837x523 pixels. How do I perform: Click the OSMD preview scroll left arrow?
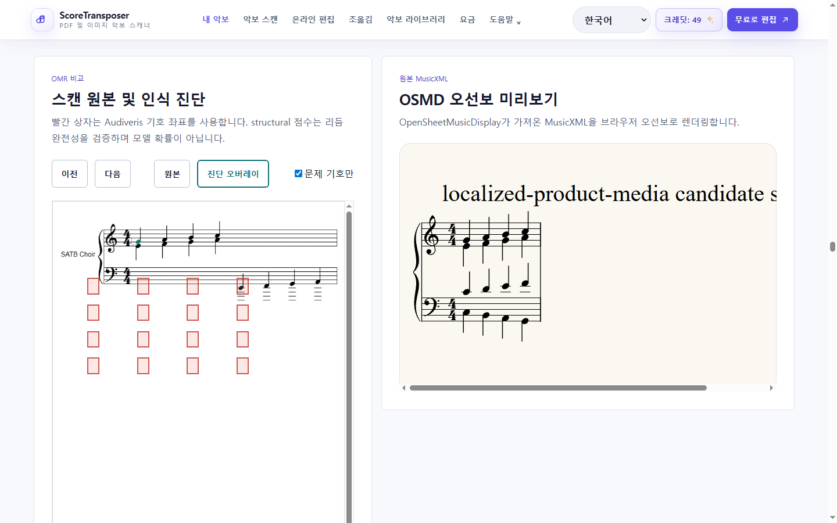coord(403,388)
